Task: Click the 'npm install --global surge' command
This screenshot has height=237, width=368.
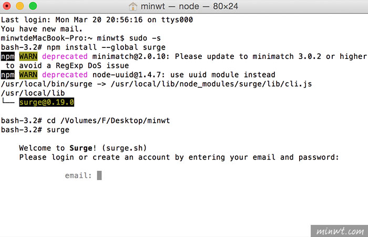Action: point(106,47)
